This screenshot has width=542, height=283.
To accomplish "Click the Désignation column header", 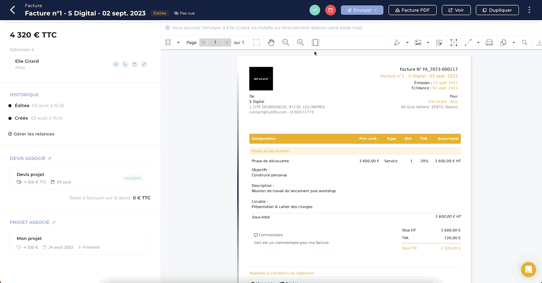I will pyautogui.click(x=264, y=139).
